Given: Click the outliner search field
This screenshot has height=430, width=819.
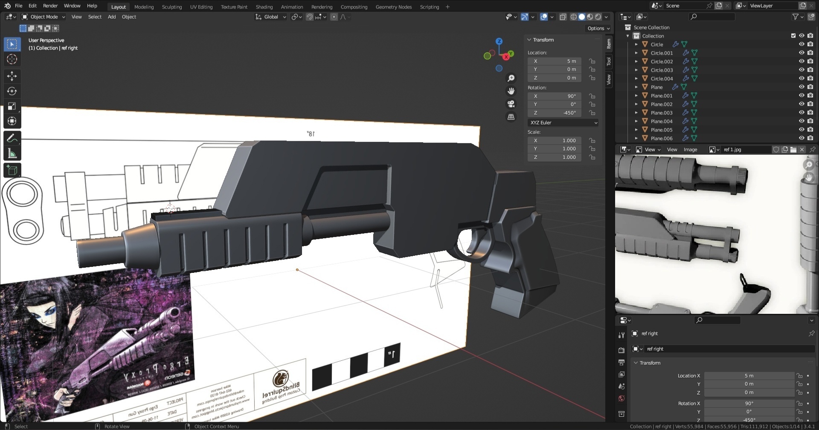Looking at the screenshot, I should point(712,17).
